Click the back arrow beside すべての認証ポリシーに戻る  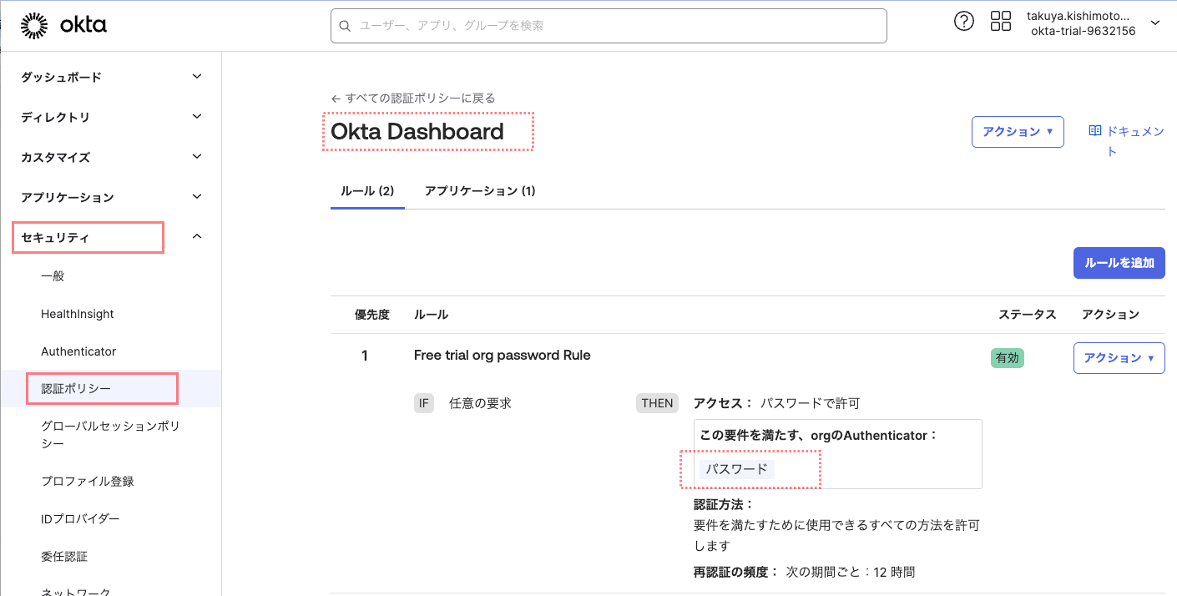pyautogui.click(x=334, y=98)
